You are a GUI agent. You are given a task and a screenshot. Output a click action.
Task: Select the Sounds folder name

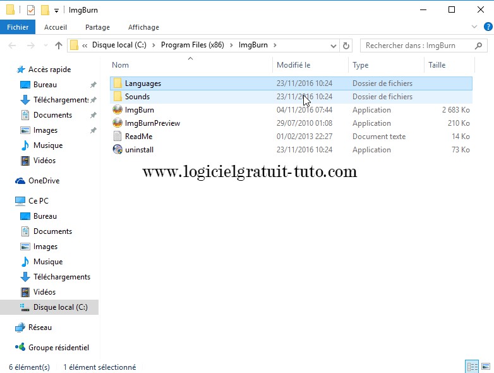click(x=137, y=97)
